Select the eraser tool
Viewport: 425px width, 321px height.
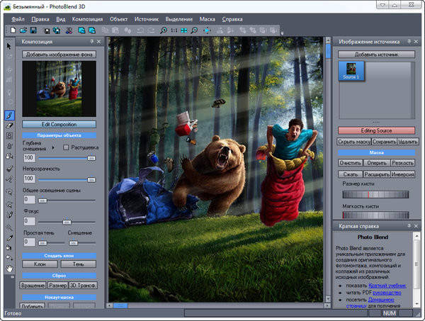point(9,126)
